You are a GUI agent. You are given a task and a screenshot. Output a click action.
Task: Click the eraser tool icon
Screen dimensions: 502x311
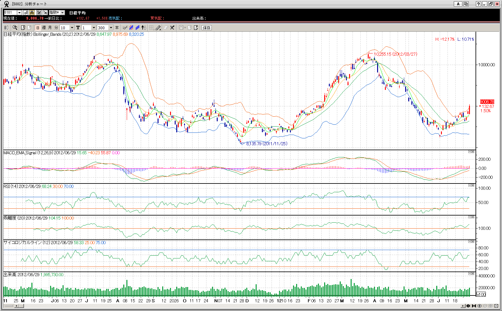coord(166,28)
